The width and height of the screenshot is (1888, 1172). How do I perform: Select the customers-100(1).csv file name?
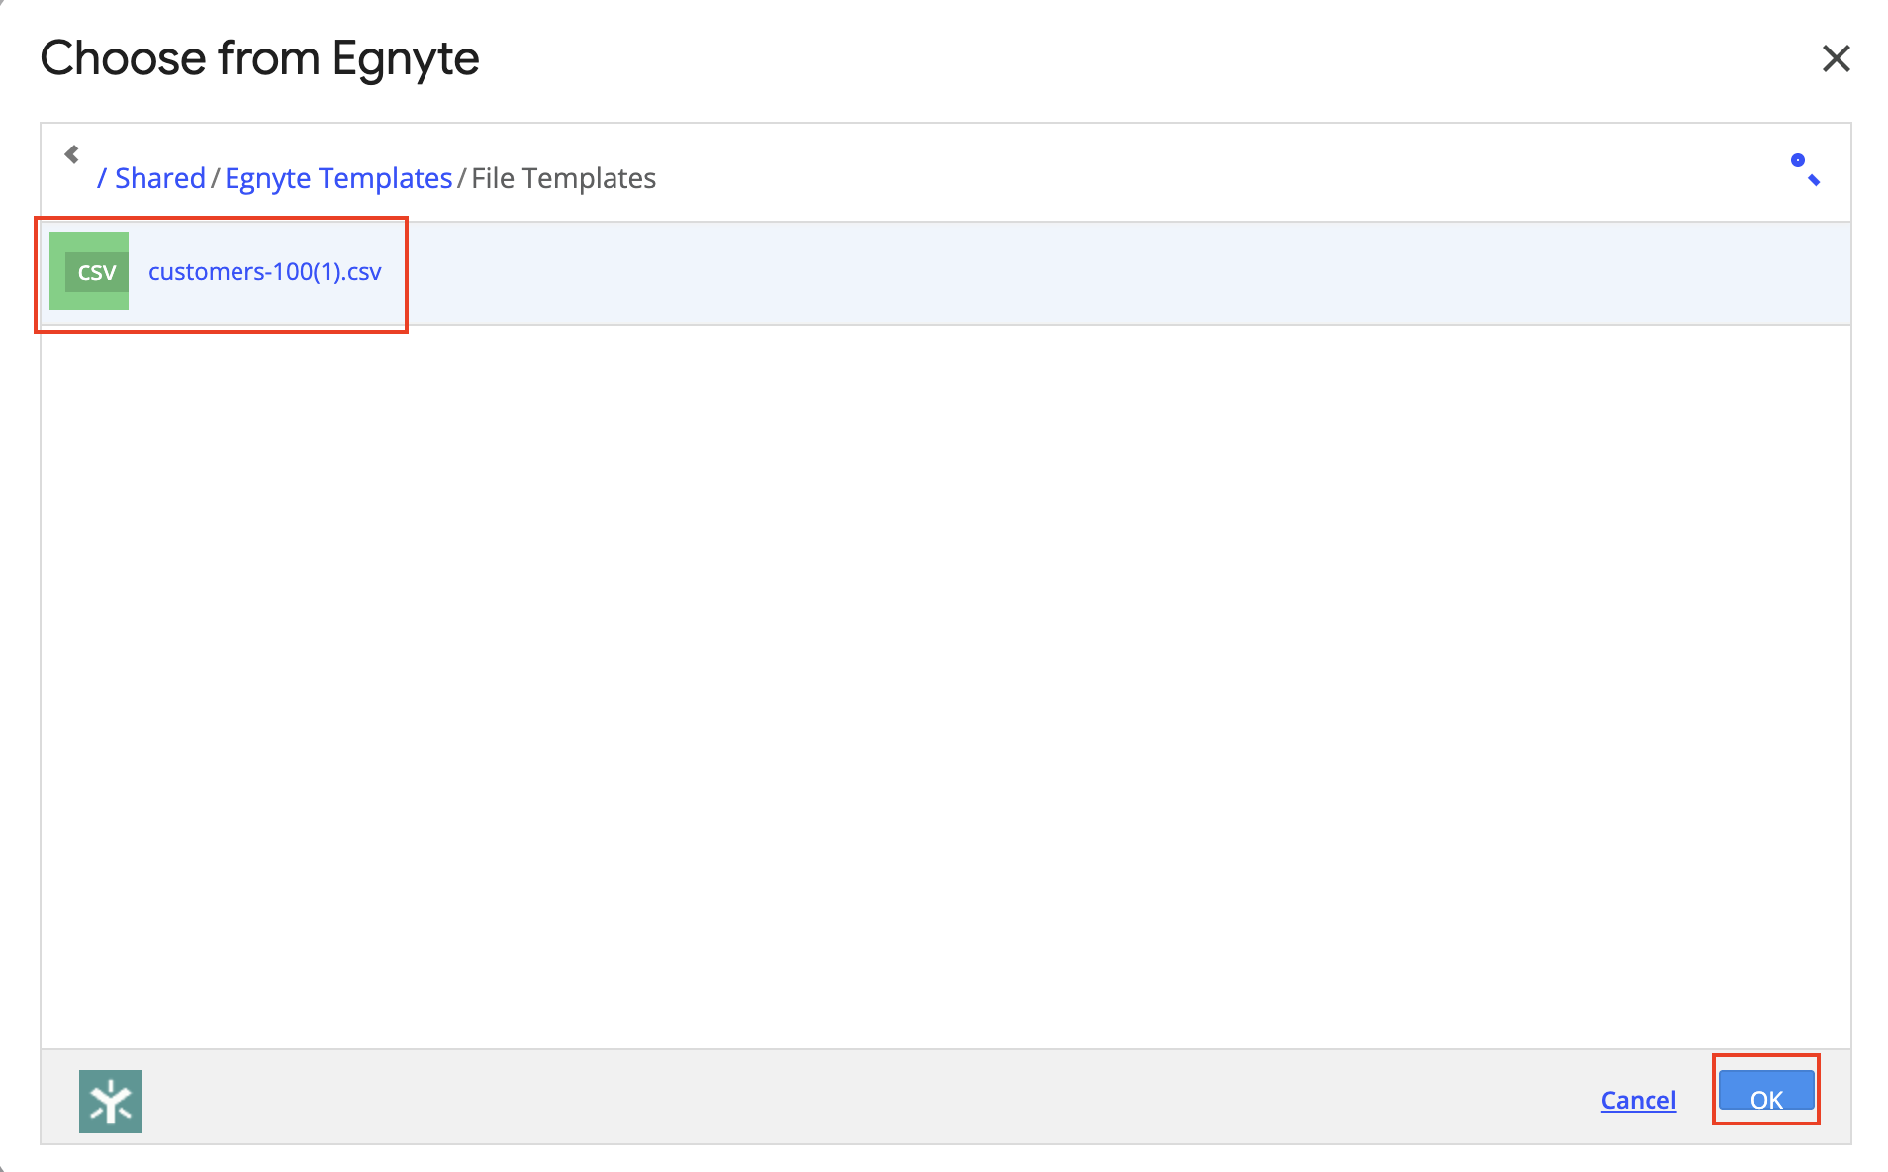264,272
